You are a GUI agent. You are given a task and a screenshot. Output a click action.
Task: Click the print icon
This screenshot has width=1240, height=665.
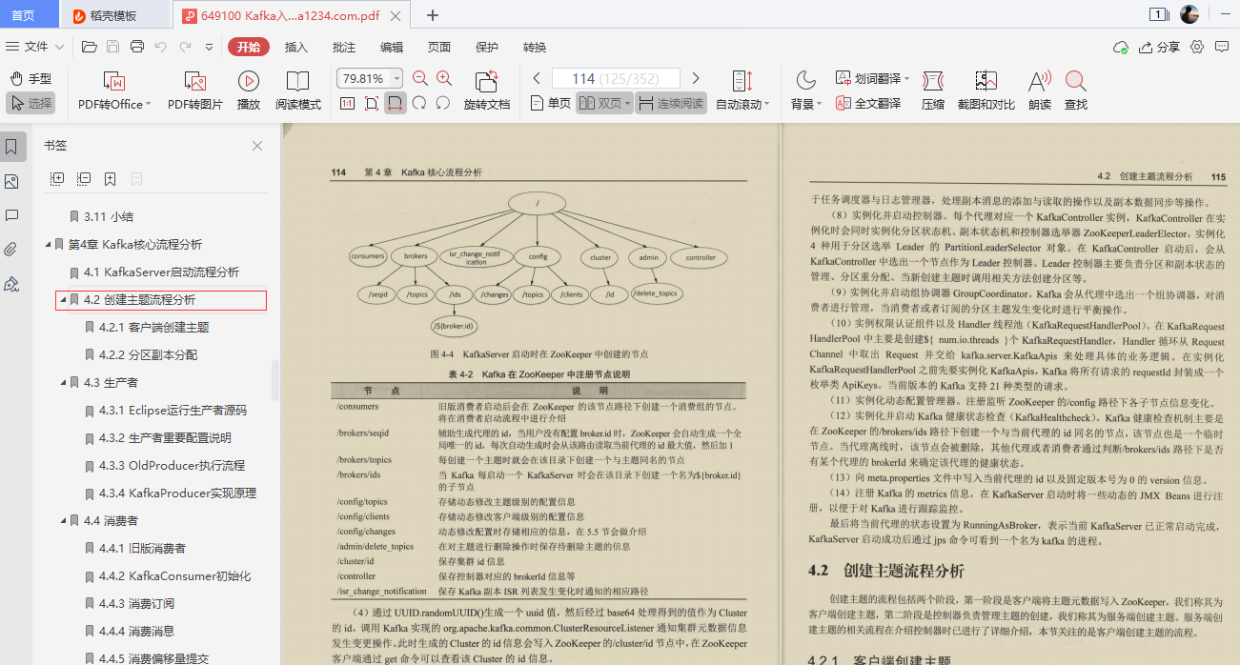coord(137,47)
